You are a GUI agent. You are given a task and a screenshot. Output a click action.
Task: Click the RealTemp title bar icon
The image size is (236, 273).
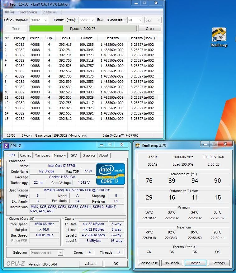point(138,145)
